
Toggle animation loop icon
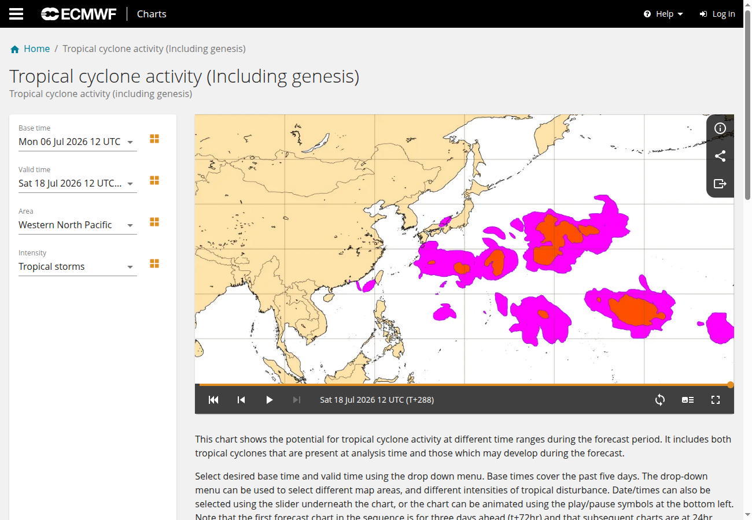[660, 400]
